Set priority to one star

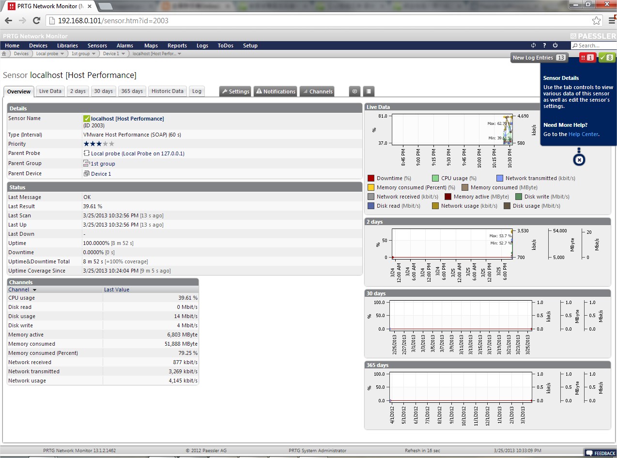pos(87,144)
